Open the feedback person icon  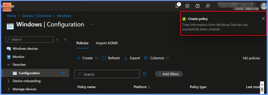pyautogui.click(x=208, y=6)
